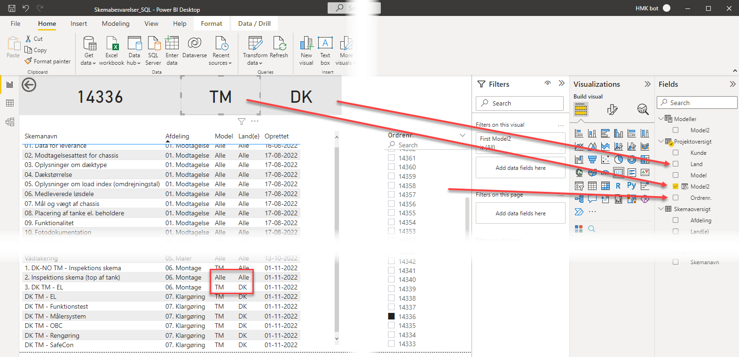Insert a Text box
The image size is (739, 357).
(x=325, y=51)
